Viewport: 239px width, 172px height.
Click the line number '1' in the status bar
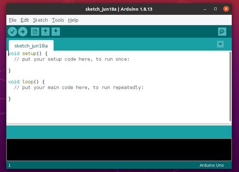point(10,165)
